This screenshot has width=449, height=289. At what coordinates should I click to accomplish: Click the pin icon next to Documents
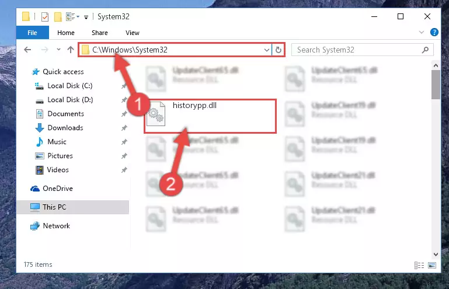pos(124,114)
